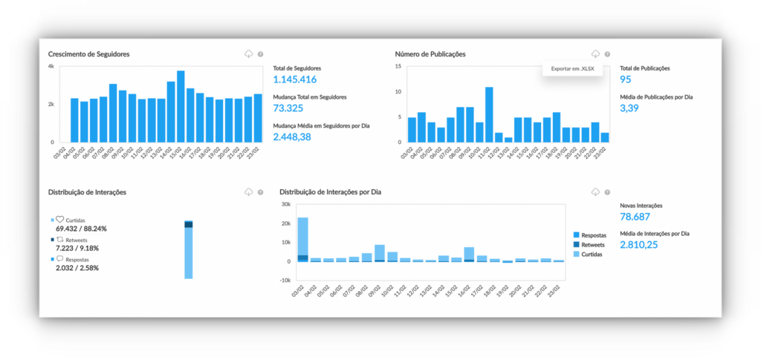
Task: Click the 03/02 bar in daily interactions chart
Action: 302,239
